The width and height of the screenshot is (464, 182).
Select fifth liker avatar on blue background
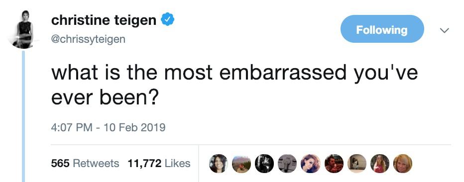(311, 164)
